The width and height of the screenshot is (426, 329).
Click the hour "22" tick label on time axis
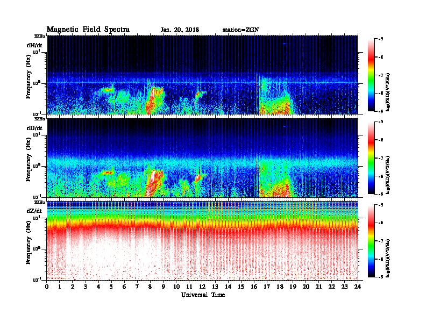tap(331, 287)
